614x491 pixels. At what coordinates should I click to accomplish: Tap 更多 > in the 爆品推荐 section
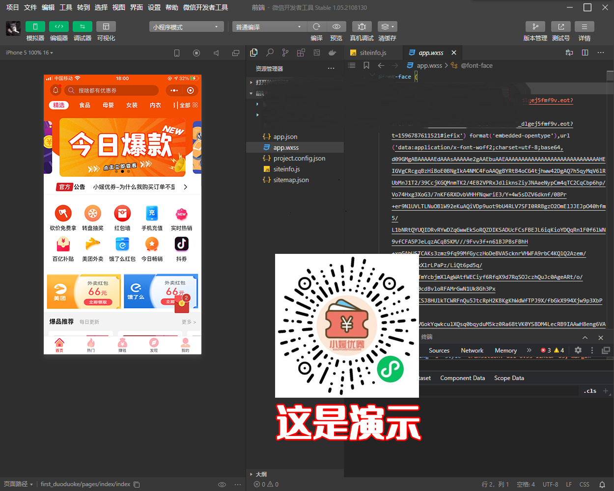(189, 322)
